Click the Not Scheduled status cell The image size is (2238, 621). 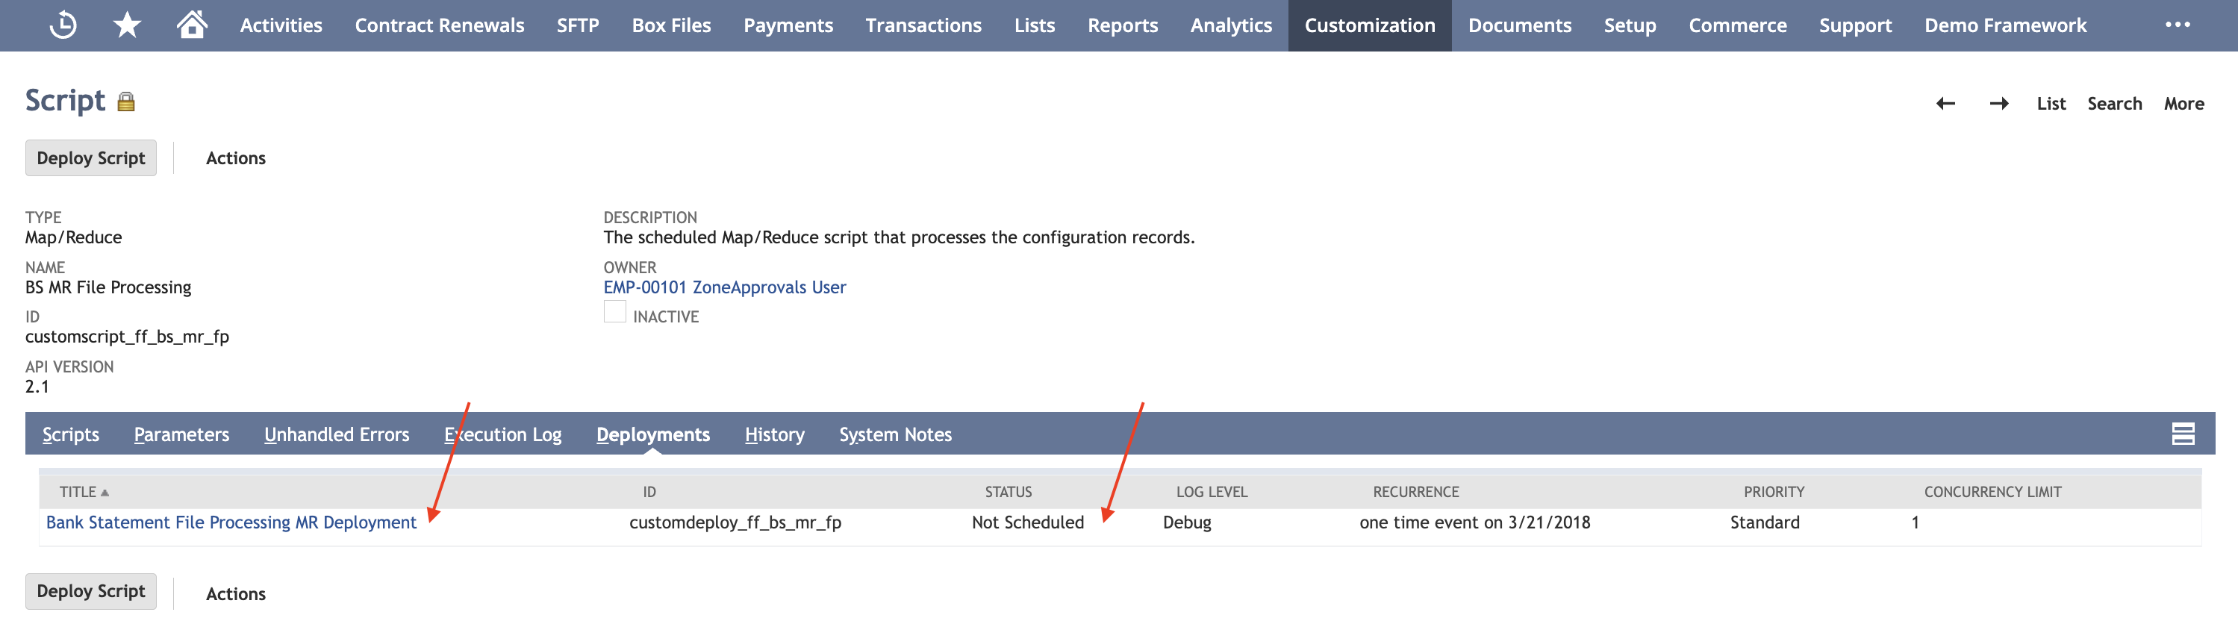tap(1027, 523)
